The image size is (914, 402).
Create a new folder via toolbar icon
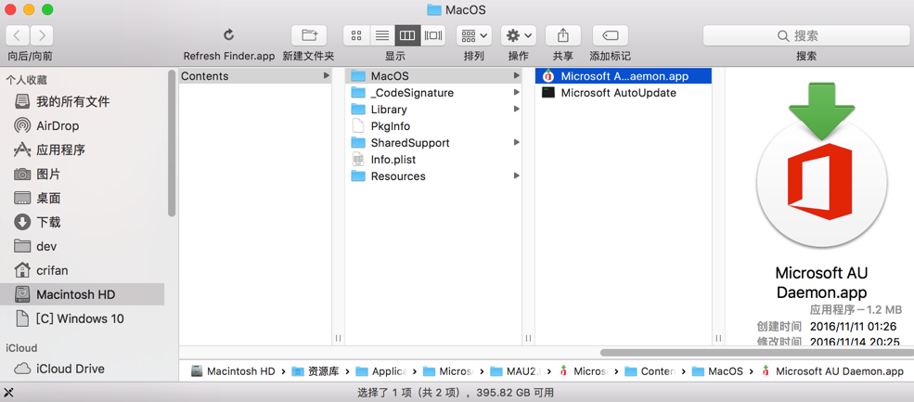pos(309,35)
